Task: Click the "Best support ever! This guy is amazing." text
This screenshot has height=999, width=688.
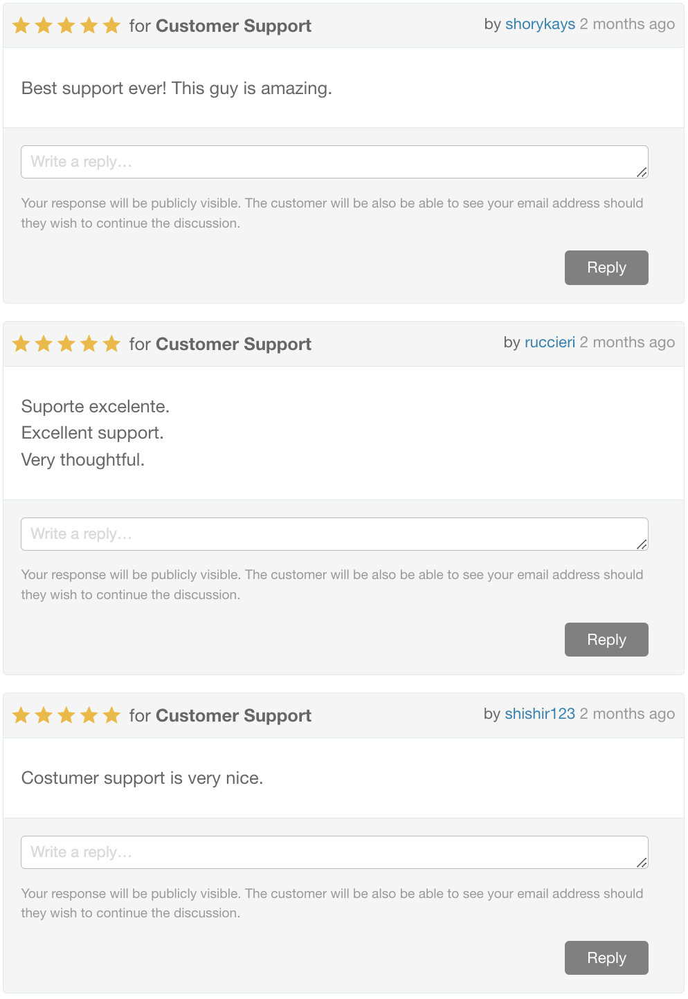Action: coord(176,89)
